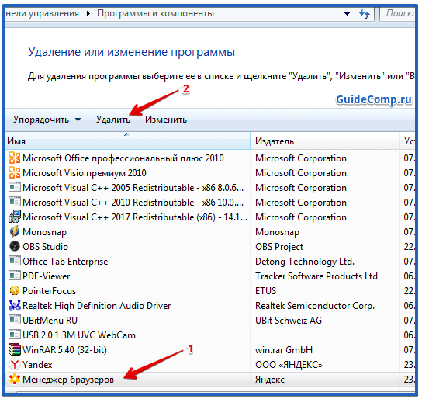Click the Monosnap program icon

[14, 231]
